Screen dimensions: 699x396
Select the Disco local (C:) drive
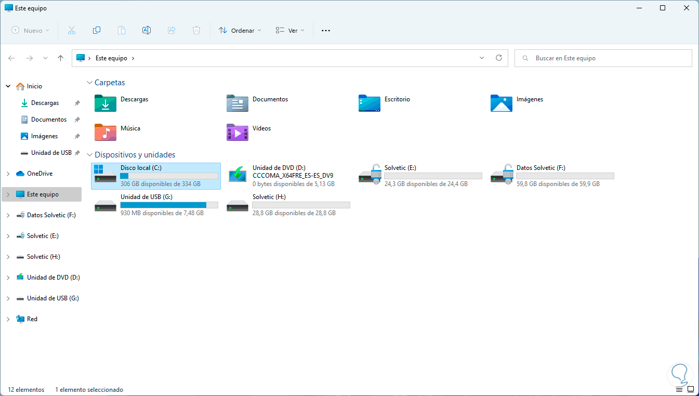pos(156,176)
